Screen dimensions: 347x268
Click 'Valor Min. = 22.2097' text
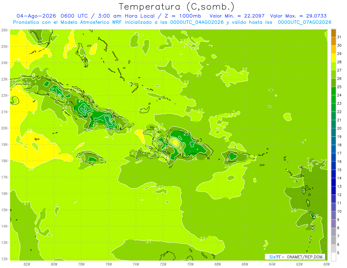tap(237, 16)
